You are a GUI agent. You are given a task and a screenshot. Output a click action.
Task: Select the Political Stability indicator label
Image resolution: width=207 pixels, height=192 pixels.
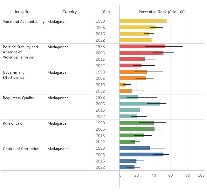pyautogui.click(x=20, y=52)
